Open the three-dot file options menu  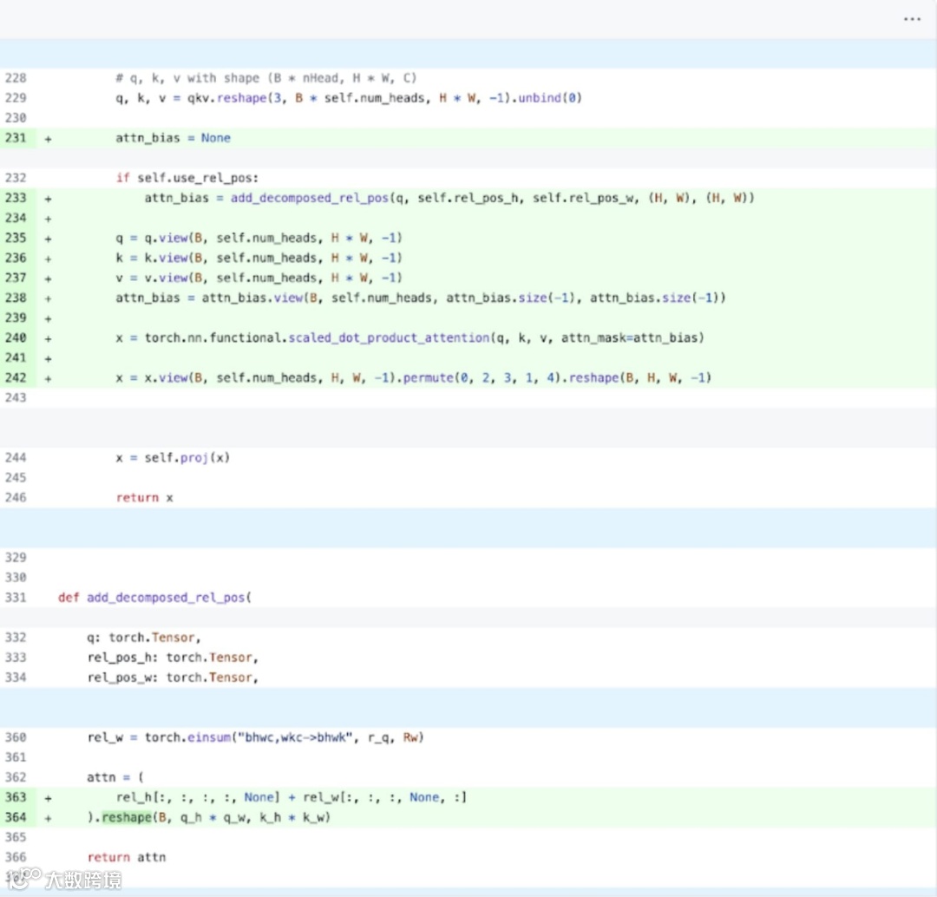coord(912,19)
